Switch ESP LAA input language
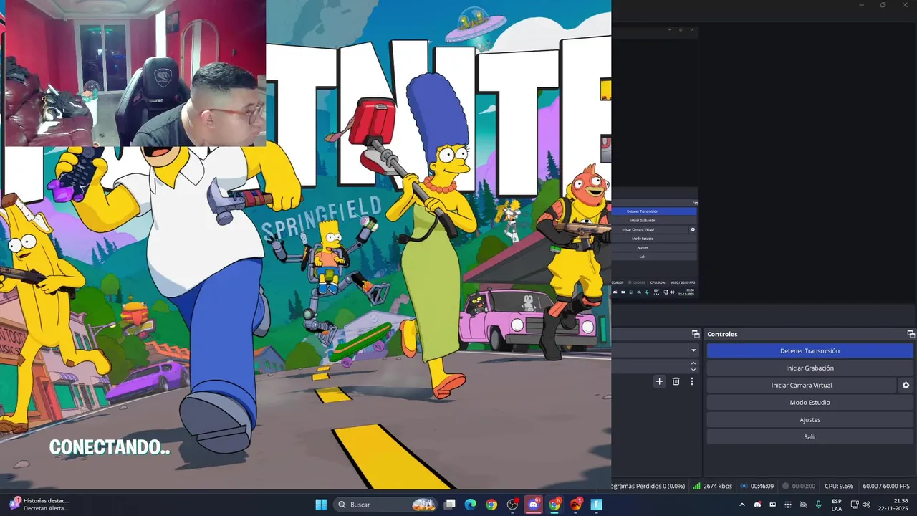 (x=837, y=505)
